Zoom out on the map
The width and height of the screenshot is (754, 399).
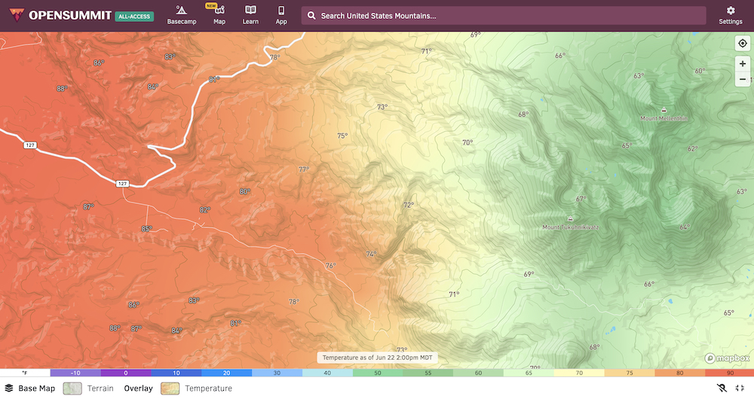click(743, 79)
